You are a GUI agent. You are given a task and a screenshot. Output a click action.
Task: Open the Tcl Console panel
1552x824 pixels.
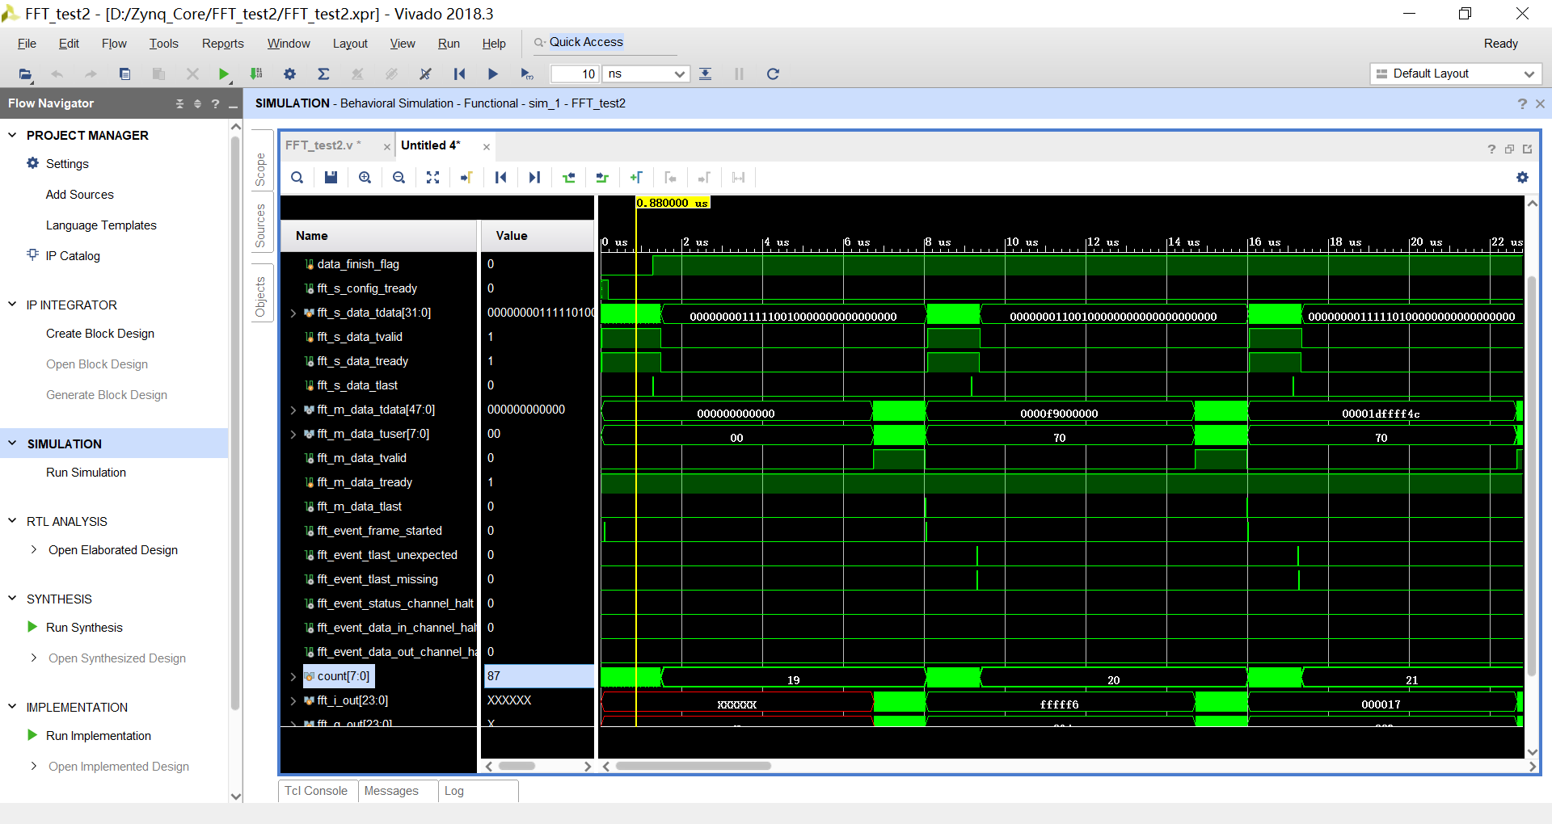pyautogui.click(x=316, y=791)
